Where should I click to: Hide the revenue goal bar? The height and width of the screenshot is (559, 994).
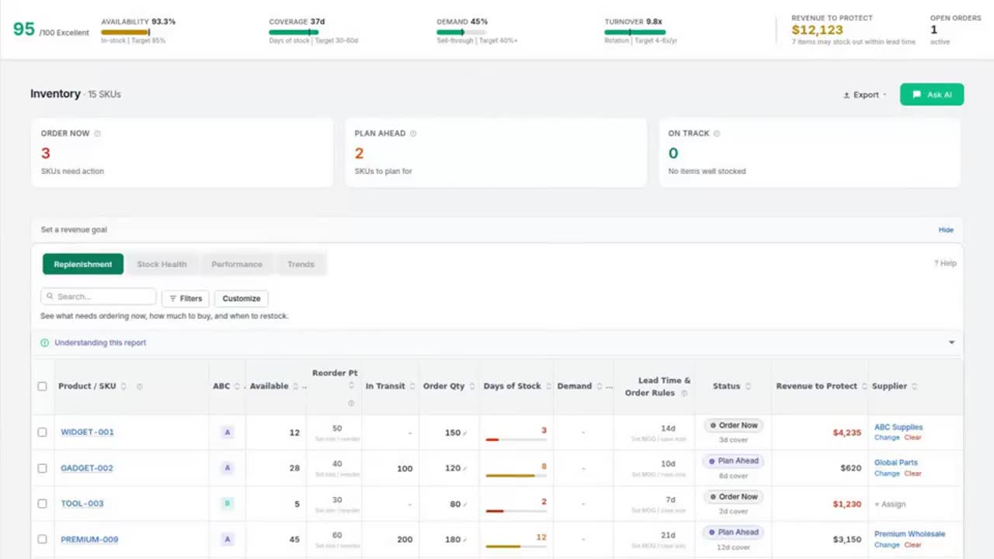[x=946, y=230]
